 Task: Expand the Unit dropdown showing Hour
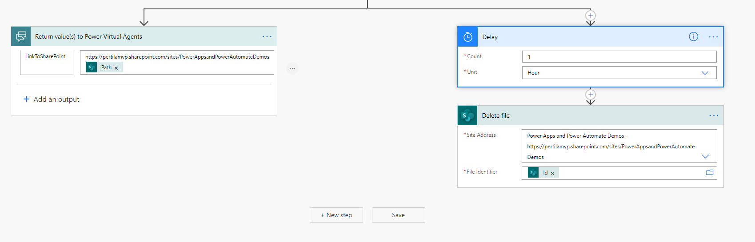tap(705, 73)
